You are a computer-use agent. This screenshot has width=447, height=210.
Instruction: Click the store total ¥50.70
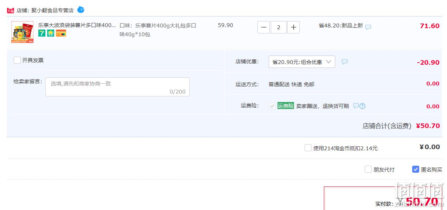pos(428,126)
